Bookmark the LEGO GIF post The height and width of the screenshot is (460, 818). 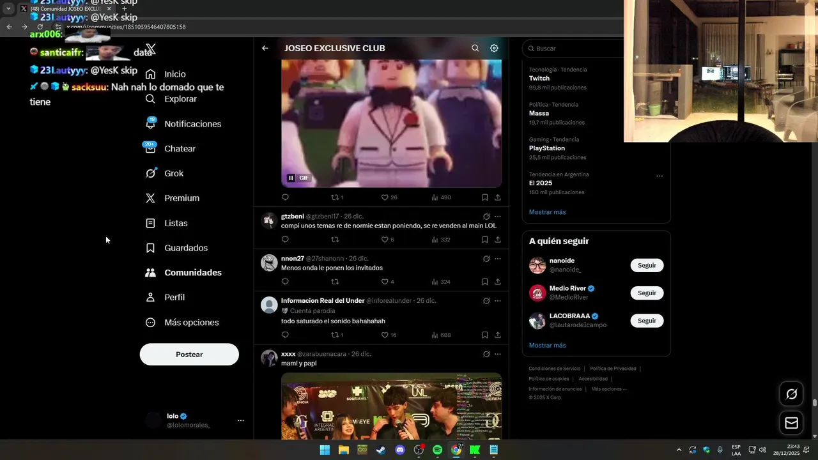click(x=484, y=197)
